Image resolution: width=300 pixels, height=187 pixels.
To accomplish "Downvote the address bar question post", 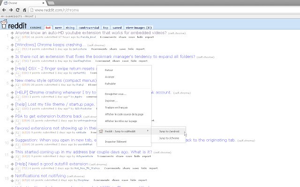I will (x=12, y=157).
